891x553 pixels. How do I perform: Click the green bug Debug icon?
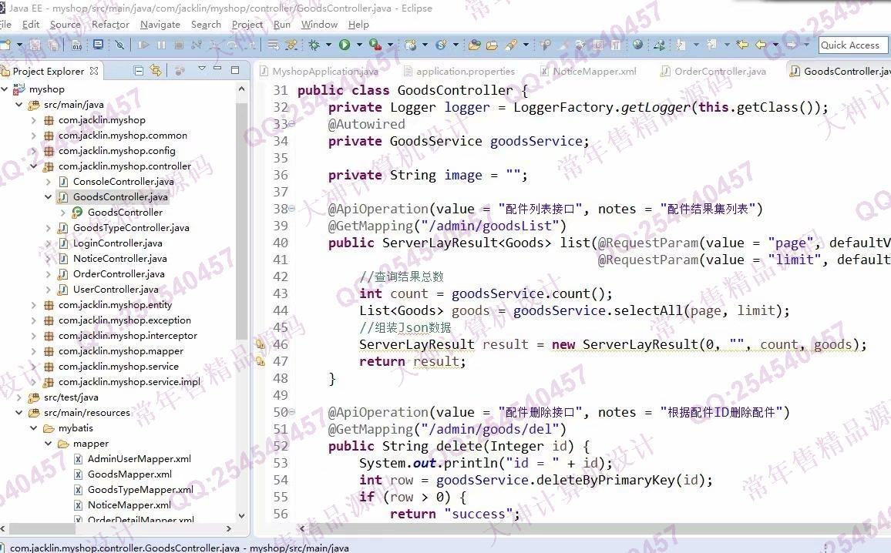pyautogui.click(x=314, y=45)
